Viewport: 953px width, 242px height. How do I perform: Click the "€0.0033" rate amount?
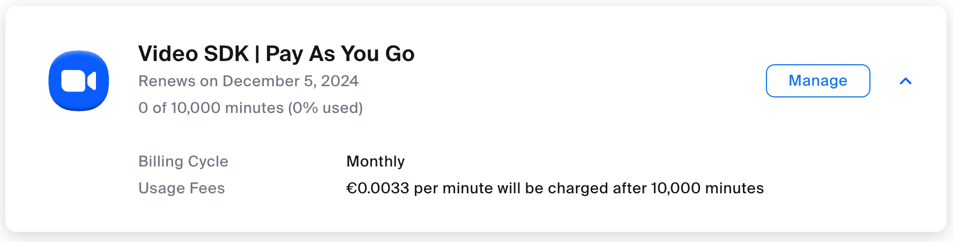(377, 188)
